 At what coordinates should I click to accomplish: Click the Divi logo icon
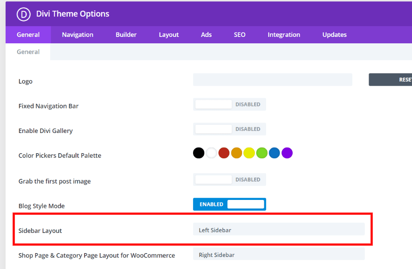tap(23, 14)
